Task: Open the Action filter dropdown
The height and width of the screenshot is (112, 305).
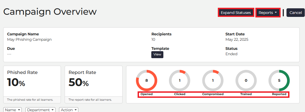Action: [x=69, y=110]
